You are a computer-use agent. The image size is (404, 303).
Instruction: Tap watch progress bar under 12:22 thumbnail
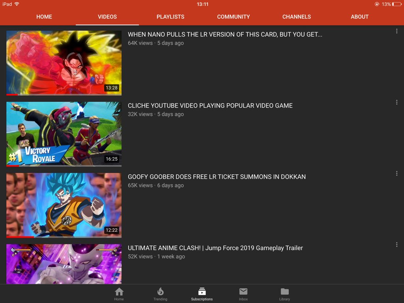pos(64,237)
